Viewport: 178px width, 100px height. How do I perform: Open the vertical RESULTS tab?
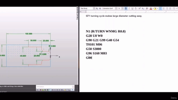(77, 13)
